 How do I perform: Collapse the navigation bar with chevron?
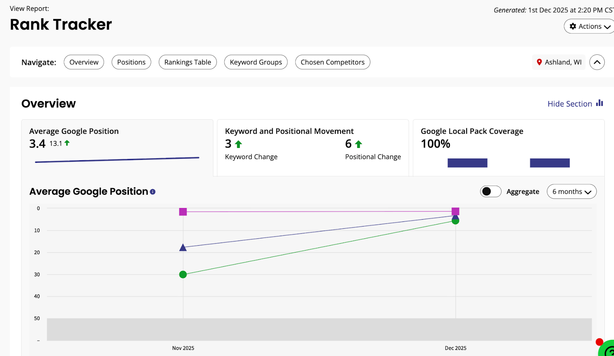point(597,62)
